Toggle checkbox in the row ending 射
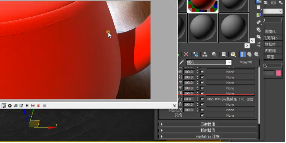This screenshot has width=286, height=143. (202, 77)
